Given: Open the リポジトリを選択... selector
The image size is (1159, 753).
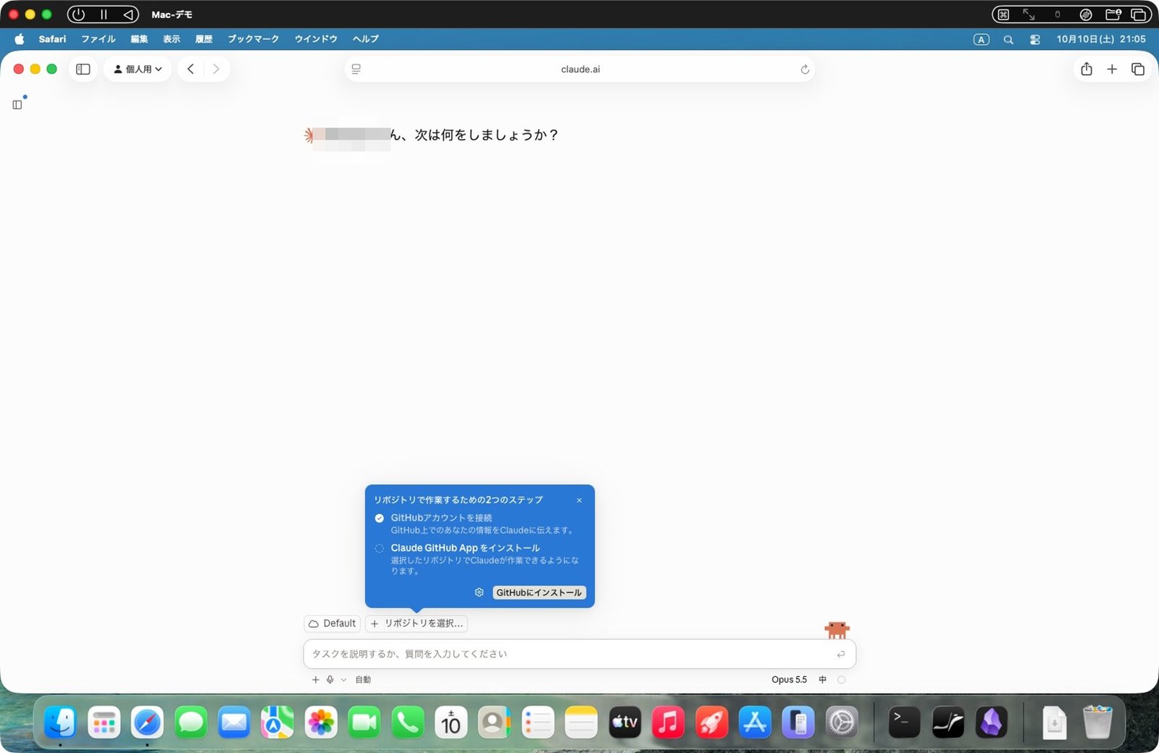Looking at the screenshot, I should point(417,623).
